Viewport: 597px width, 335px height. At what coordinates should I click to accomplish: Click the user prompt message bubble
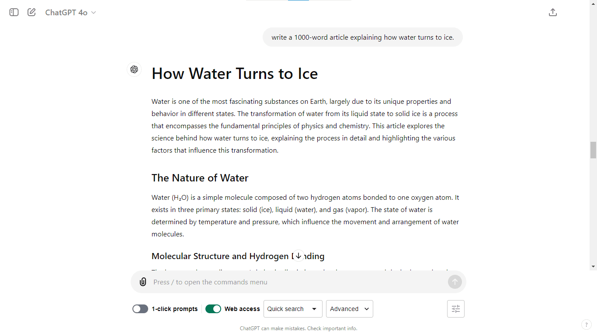coord(362,38)
